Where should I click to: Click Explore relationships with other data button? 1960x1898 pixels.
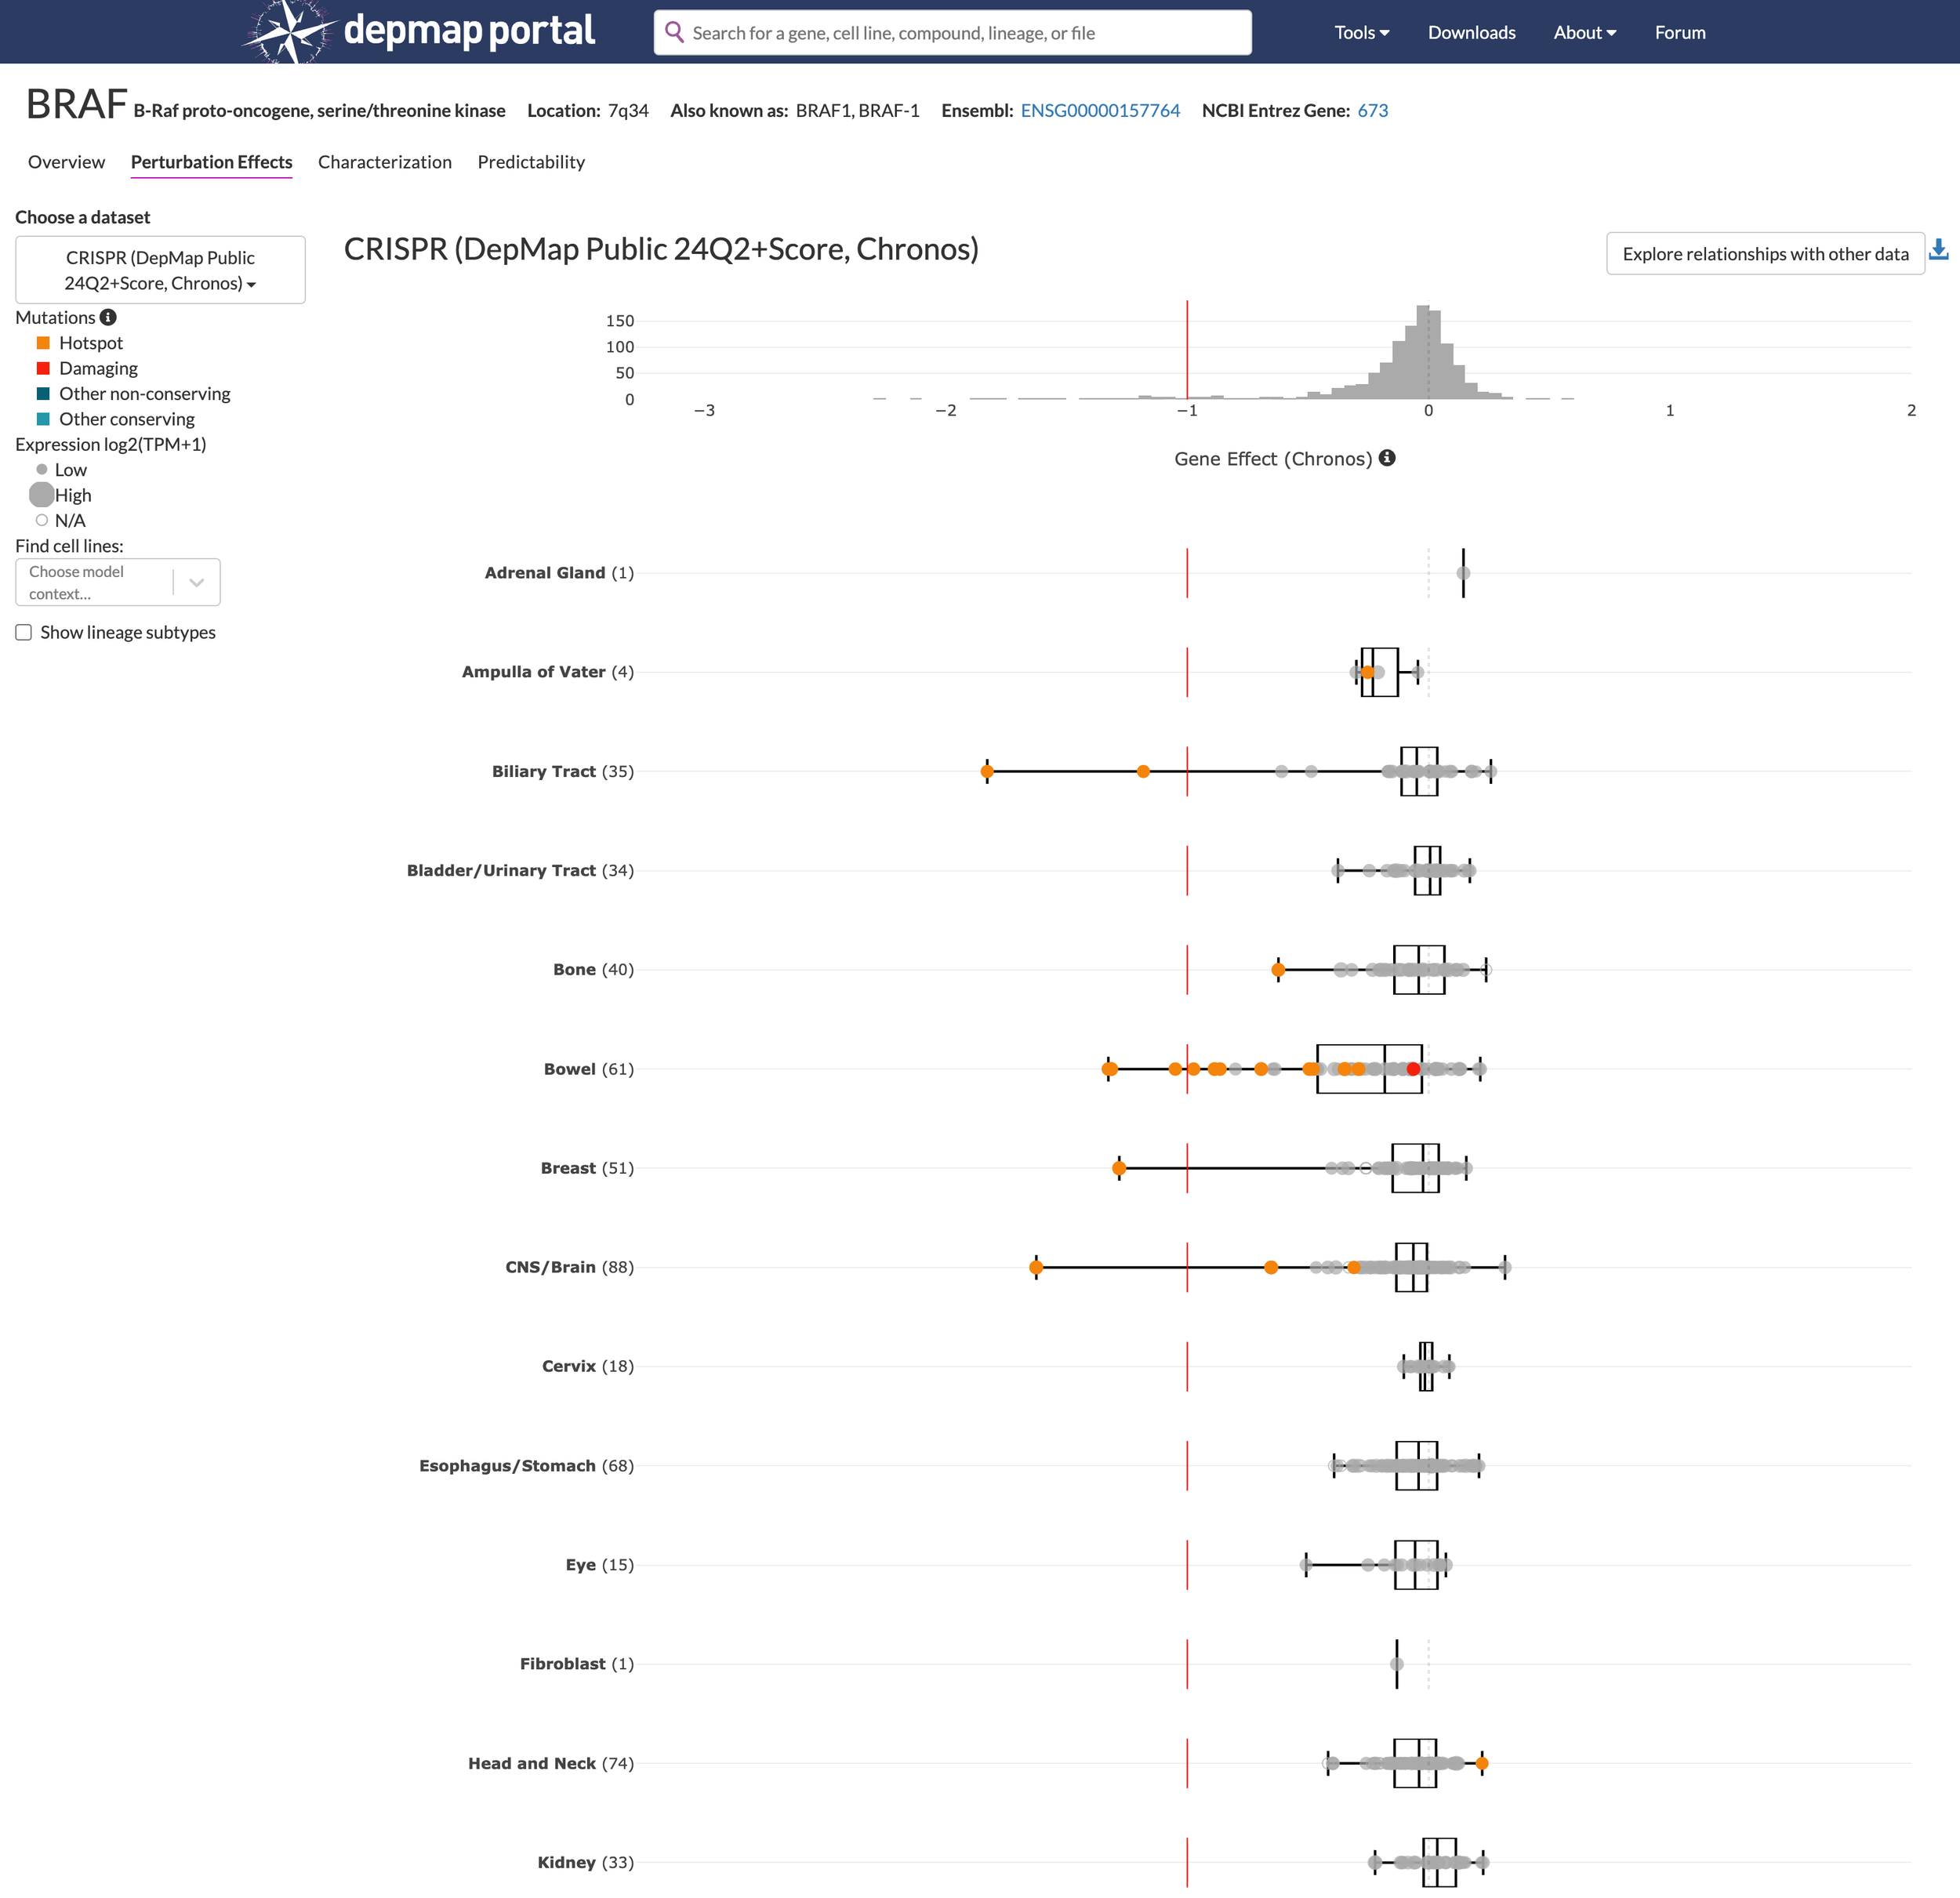point(1764,254)
